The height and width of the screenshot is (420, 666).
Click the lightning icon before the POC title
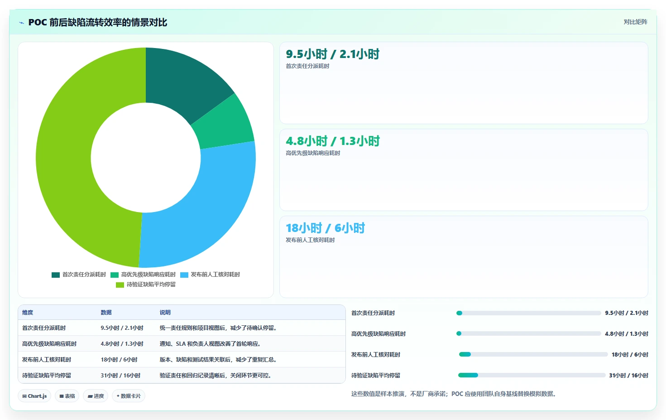point(21,23)
